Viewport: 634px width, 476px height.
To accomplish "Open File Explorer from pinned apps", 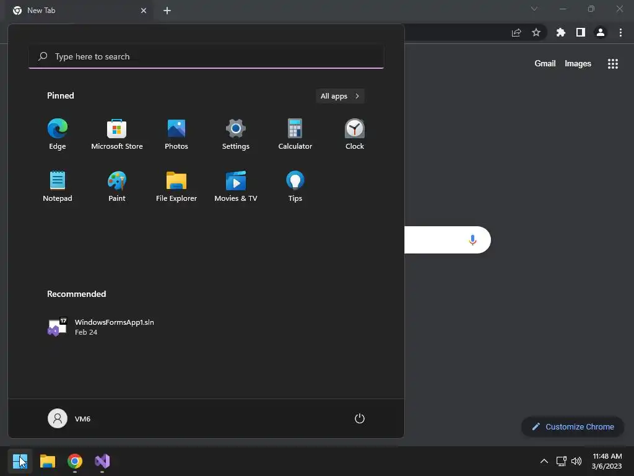I will point(176,186).
